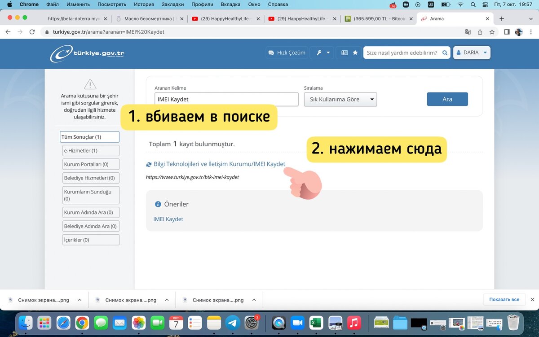Close the Arama tab
The height and width of the screenshot is (337, 539).
(x=488, y=19)
